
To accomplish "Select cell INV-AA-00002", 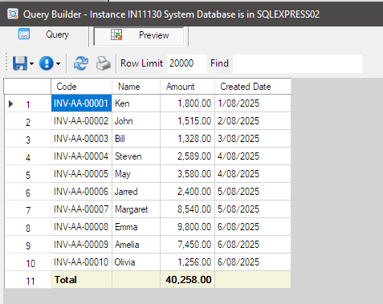I will pos(81,121).
